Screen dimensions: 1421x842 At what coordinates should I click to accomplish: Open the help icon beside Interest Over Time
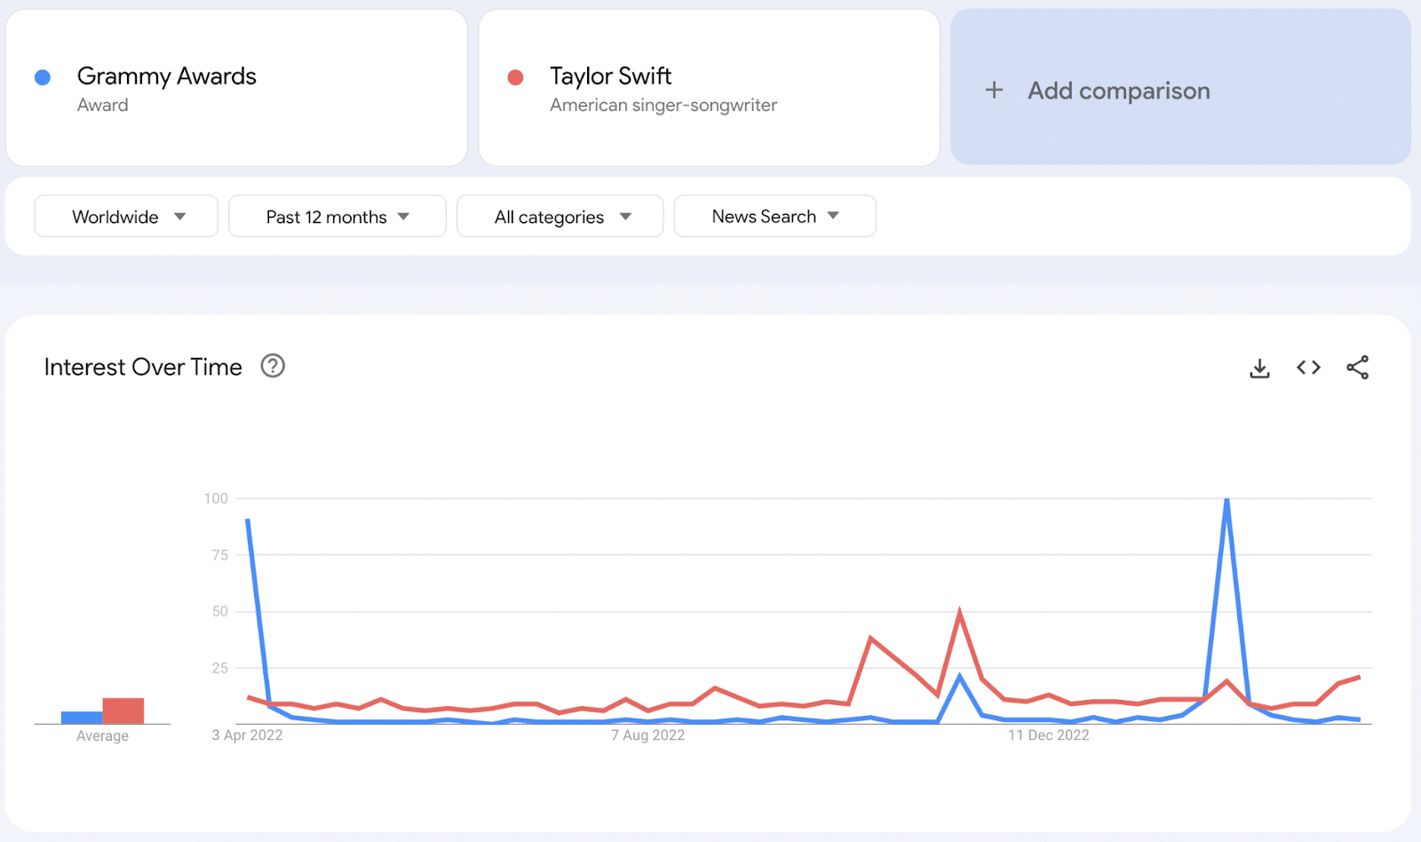[273, 366]
